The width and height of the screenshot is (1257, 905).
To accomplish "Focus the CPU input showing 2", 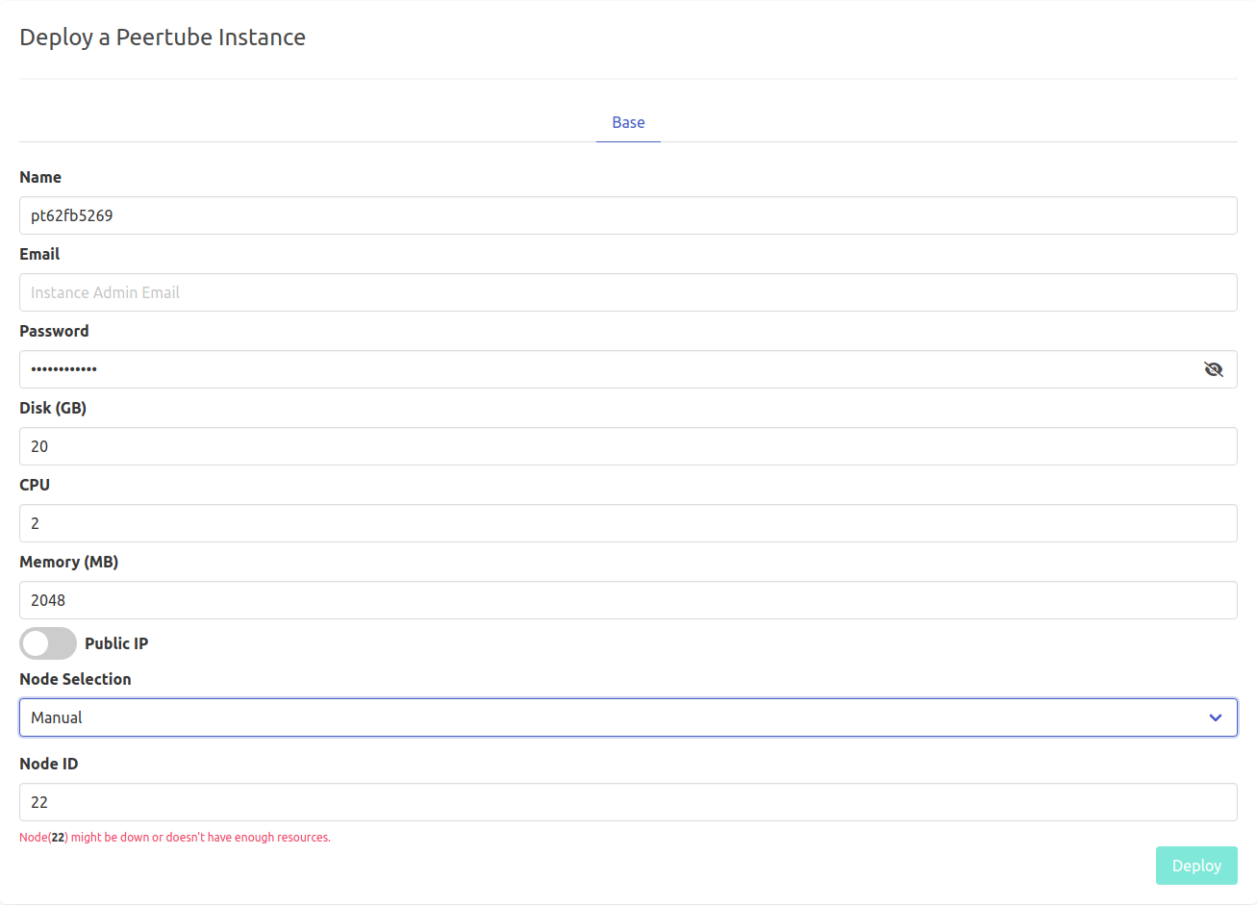I will (x=628, y=523).
